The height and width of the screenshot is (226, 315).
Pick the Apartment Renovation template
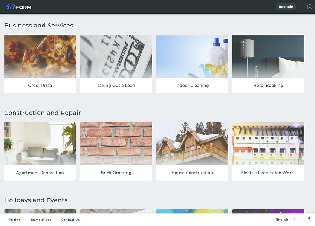click(40, 151)
